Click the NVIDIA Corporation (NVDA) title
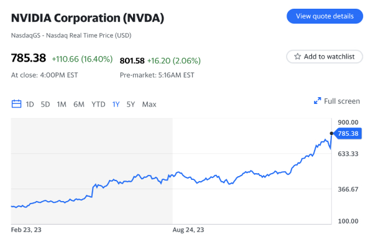Screen dimensions: 373x249 click(88, 19)
